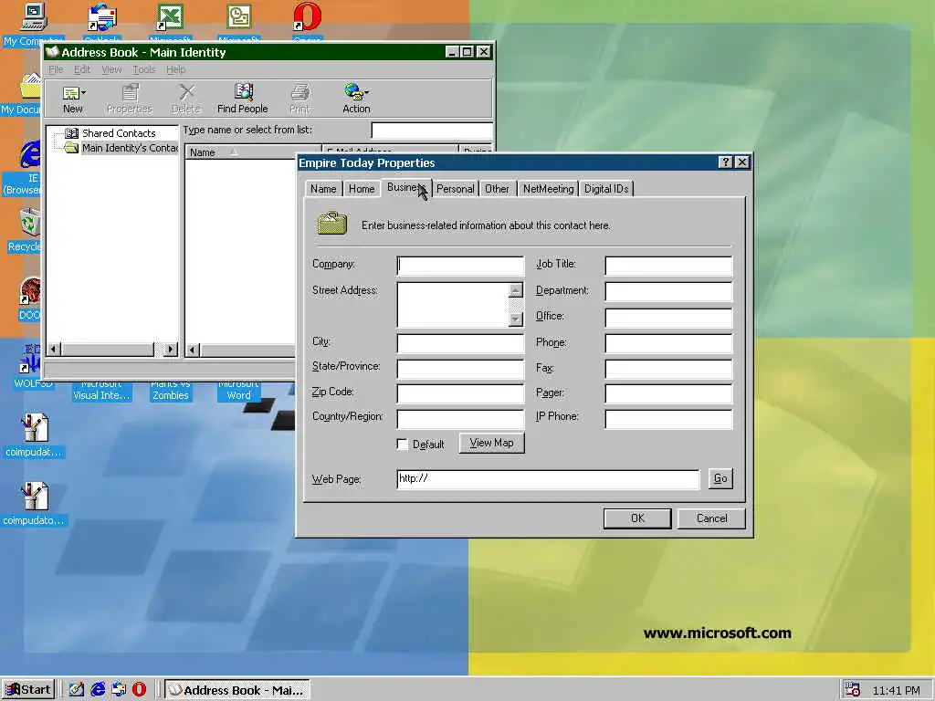This screenshot has width=935, height=701.
Task: Launch Internet Explorer from quick launch
Action: 98,689
